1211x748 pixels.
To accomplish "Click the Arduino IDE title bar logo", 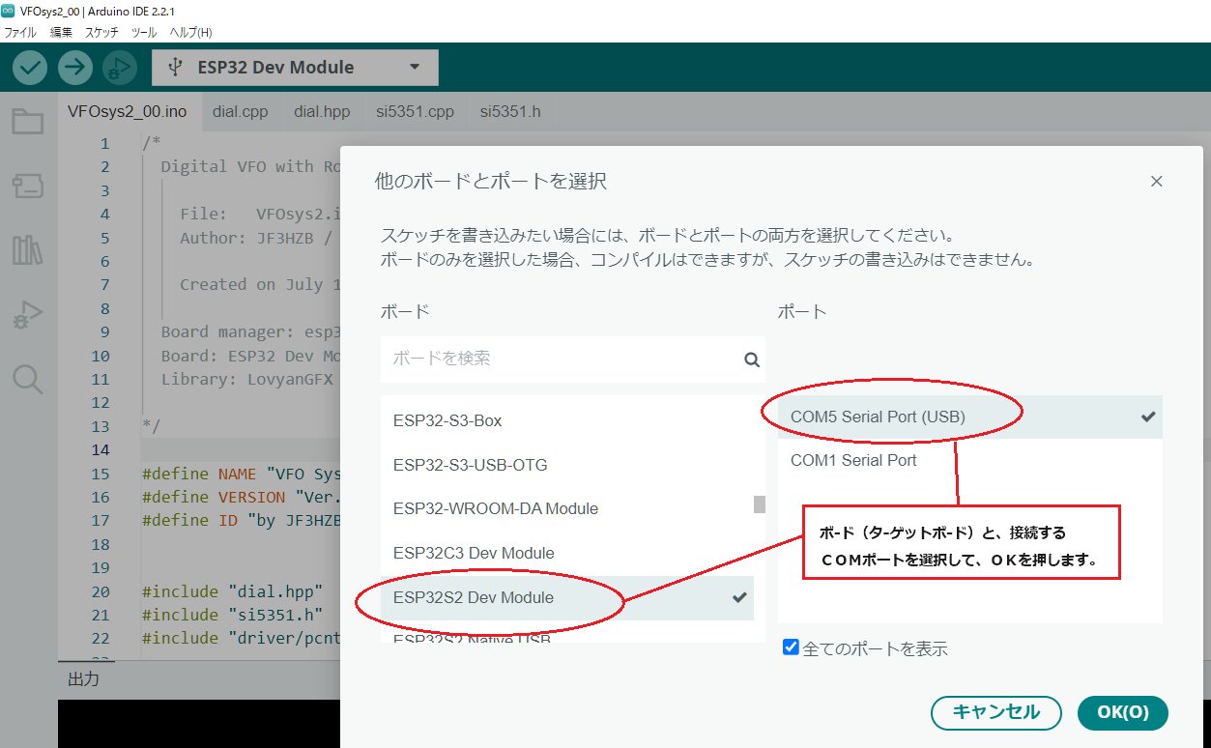I will [x=10, y=11].
